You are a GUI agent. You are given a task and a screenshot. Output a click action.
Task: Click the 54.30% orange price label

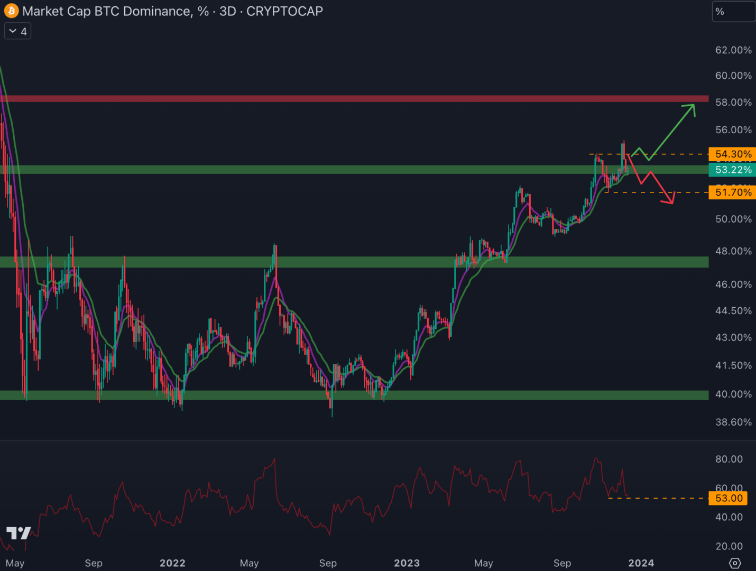click(x=733, y=154)
